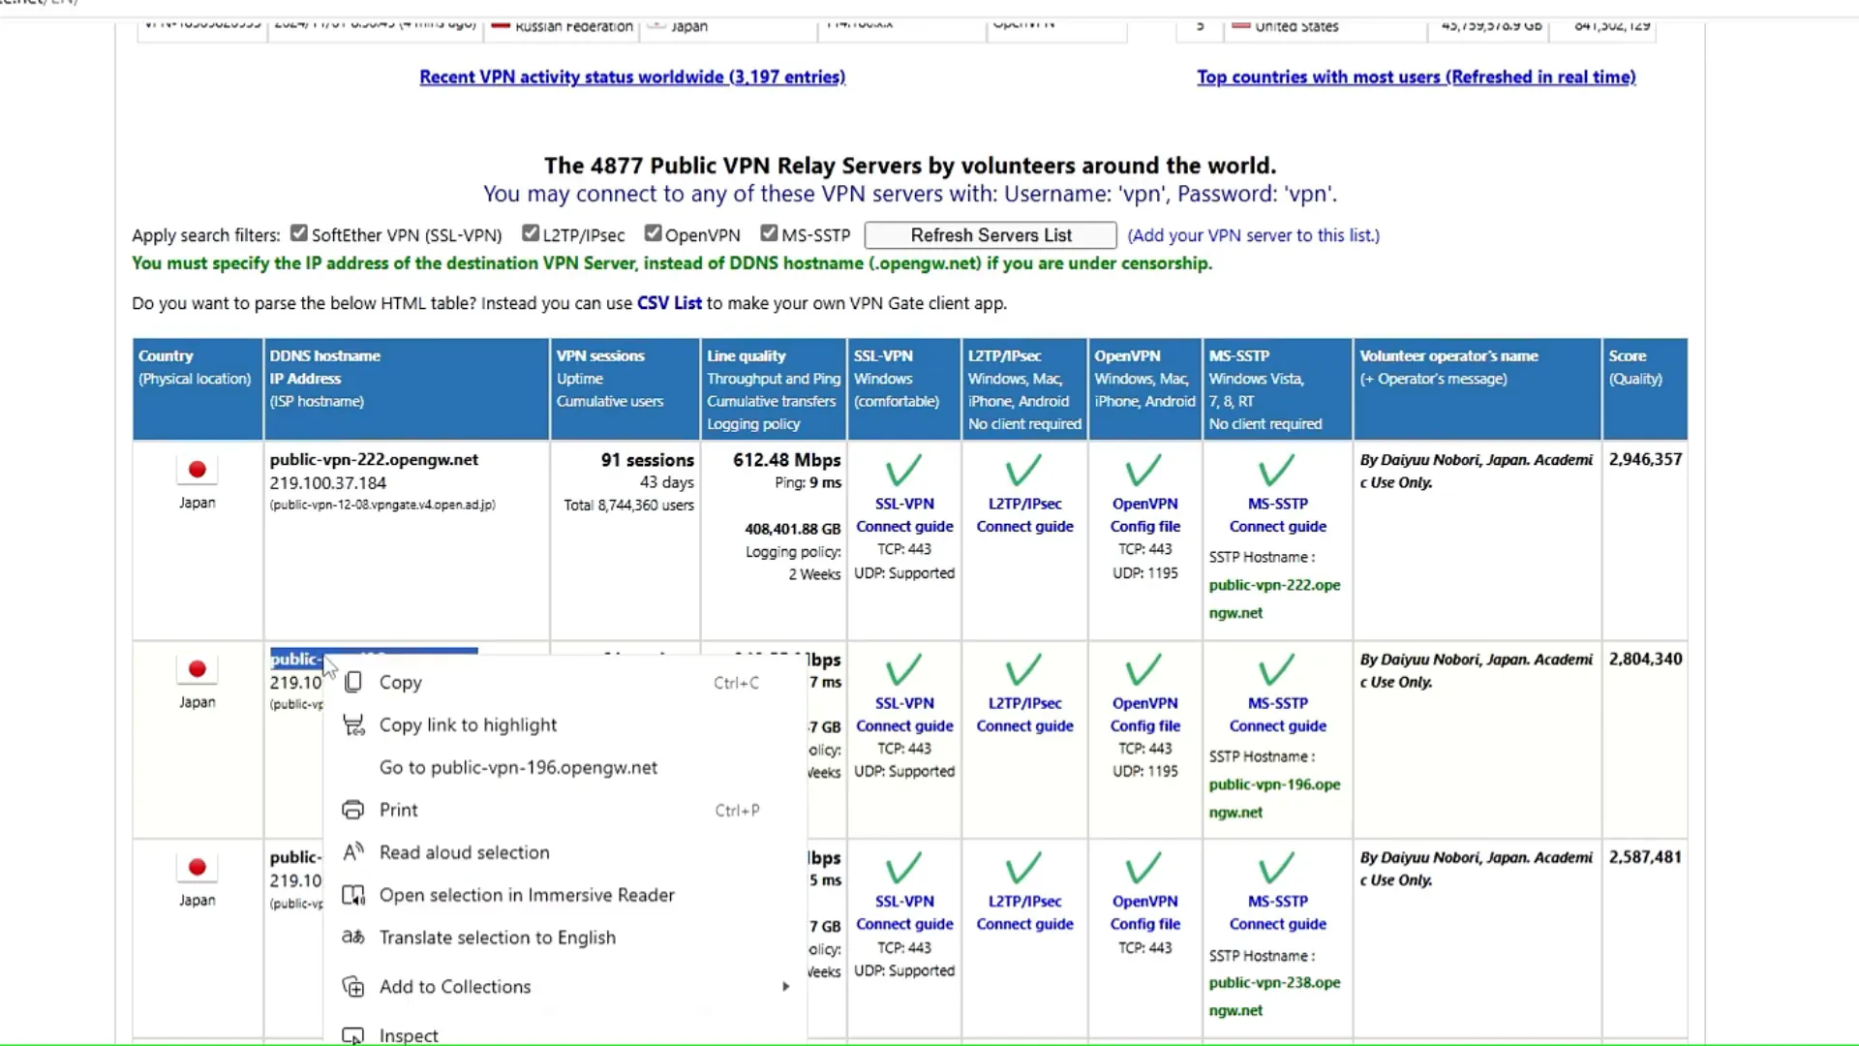Image resolution: width=1859 pixels, height=1046 pixels.
Task: Toggle the L2TP/IPsec filter checkbox
Action: point(531,233)
